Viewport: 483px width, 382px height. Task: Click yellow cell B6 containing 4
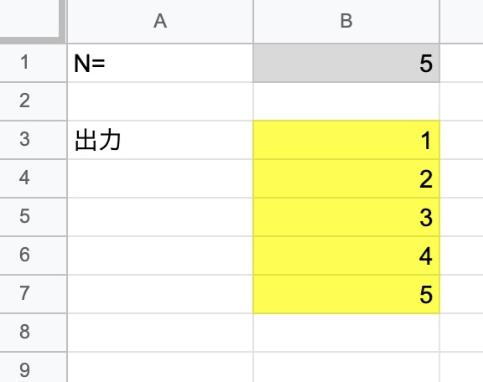coord(346,256)
